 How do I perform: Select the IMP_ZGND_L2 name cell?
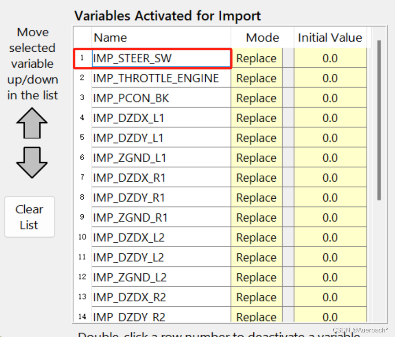pyautogui.click(x=161, y=277)
